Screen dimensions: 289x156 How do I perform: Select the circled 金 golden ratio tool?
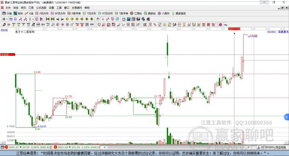[165, 25]
